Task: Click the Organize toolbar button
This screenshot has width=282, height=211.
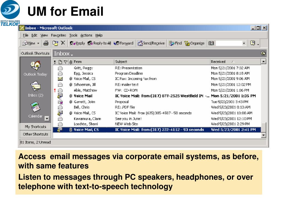Action: [195, 43]
